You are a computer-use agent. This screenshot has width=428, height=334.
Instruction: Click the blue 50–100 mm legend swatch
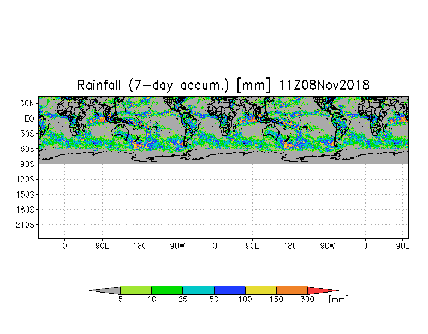(230, 290)
